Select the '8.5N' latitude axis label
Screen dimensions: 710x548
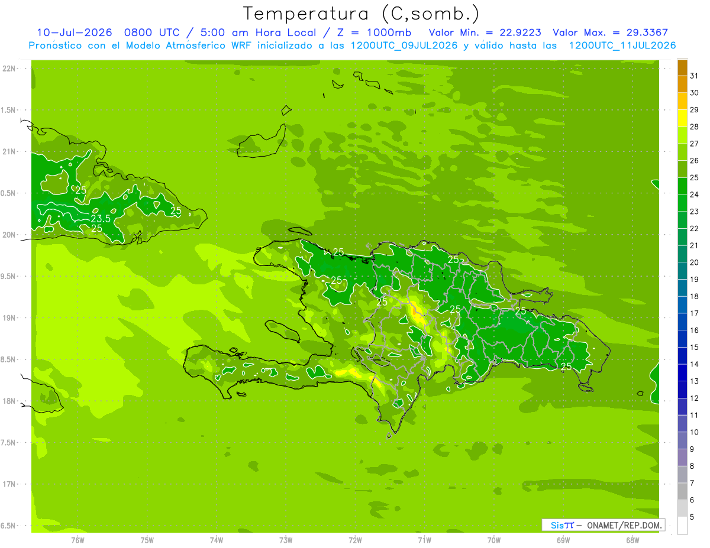(x=8, y=359)
